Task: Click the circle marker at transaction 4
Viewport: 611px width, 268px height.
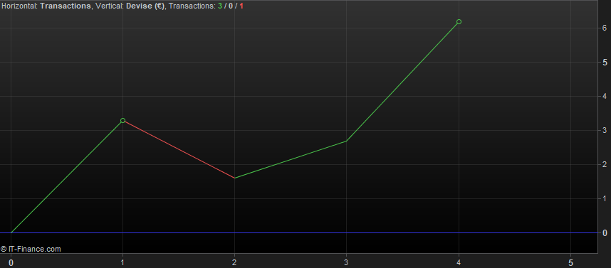Action: coord(459,22)
